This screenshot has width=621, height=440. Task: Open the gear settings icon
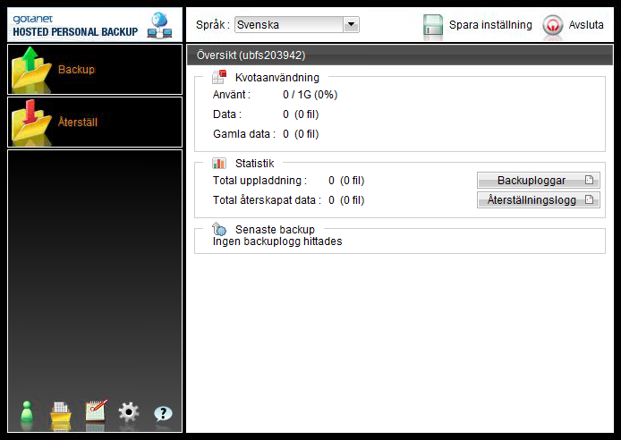129,412
